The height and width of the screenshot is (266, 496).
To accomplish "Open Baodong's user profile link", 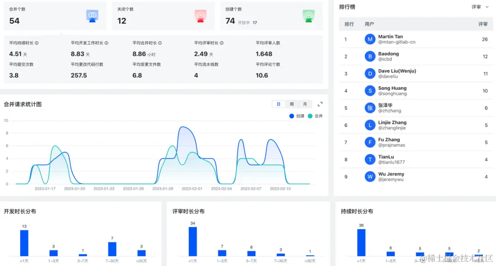I will coord(389,54).
